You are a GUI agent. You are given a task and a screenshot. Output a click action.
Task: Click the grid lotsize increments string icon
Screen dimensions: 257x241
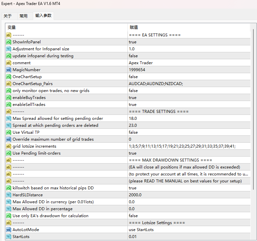(x=9, y=146)
